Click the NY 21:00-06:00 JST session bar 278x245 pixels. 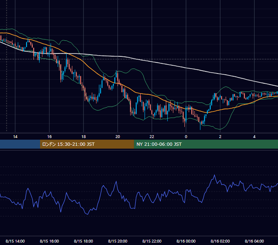pos(206,144)
